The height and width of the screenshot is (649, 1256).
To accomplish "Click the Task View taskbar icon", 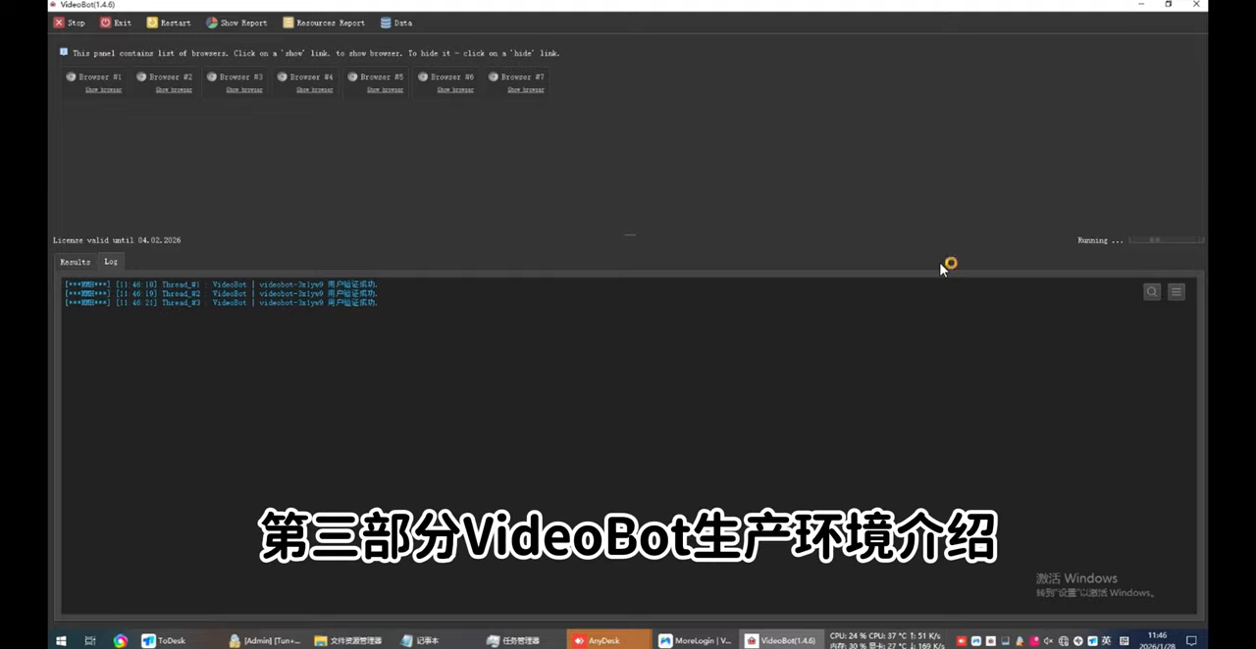I will (x=89, y=640).
